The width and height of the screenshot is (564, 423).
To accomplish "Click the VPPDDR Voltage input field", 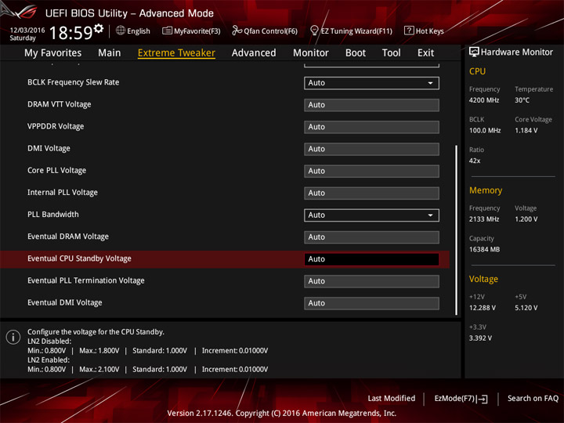I will click(x=371, y=127).
